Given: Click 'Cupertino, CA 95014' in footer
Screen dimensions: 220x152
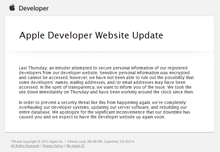Looking at the screenshot, I should point(122,141).
